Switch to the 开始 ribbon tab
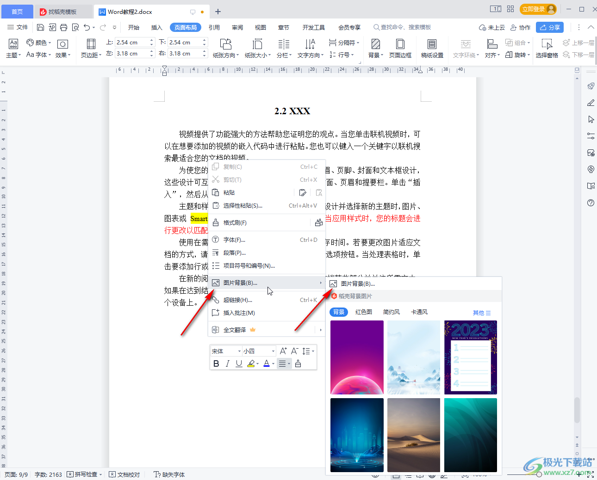The height and width of the screenshot is (480, 597). point(134,27)
